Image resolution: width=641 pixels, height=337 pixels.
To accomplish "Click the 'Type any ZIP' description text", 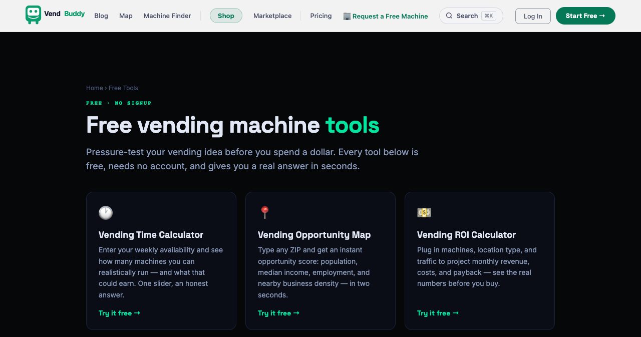I will [x=314, y=272].
